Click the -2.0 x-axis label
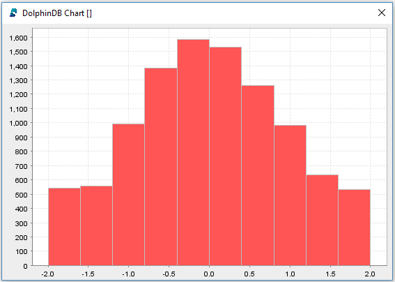 tap(47, 274)
